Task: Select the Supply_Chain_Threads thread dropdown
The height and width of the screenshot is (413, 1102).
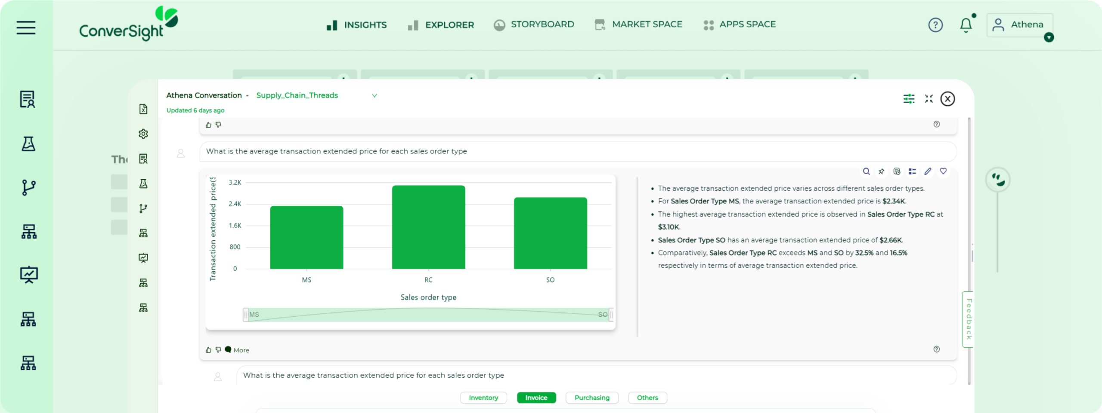Action: coord(316,95)
